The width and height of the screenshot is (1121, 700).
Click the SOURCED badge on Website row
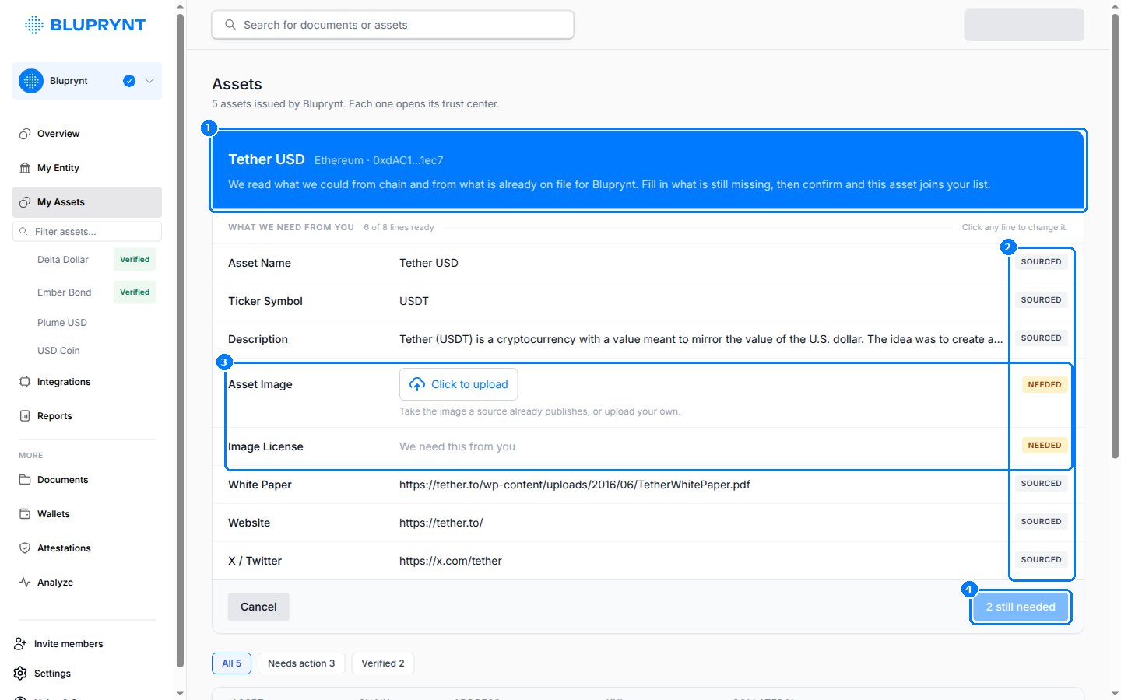pyautogui.click(x=1041, y=522)
